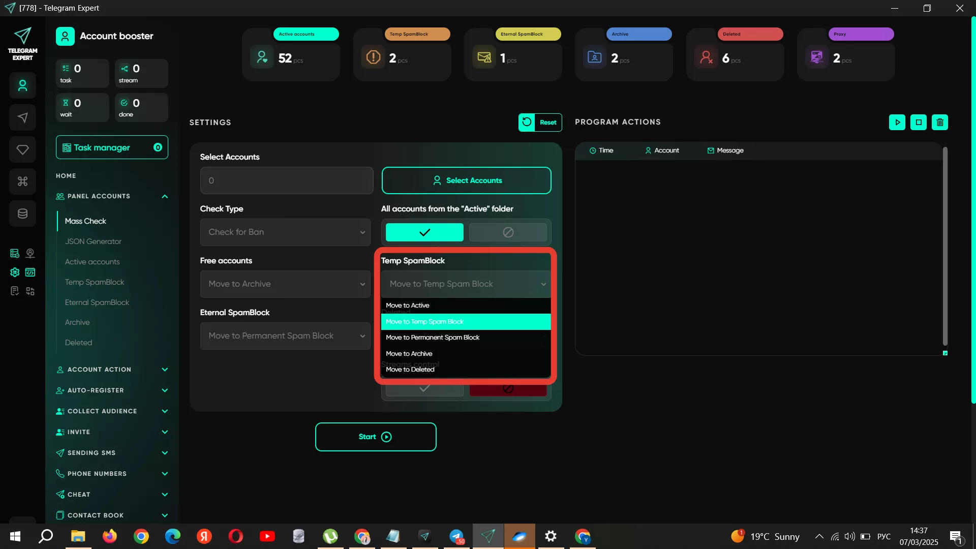Viewport: 976px width, 549px height.
Task: Choose Move to Archive in open list
Action: tap(466, 354)
